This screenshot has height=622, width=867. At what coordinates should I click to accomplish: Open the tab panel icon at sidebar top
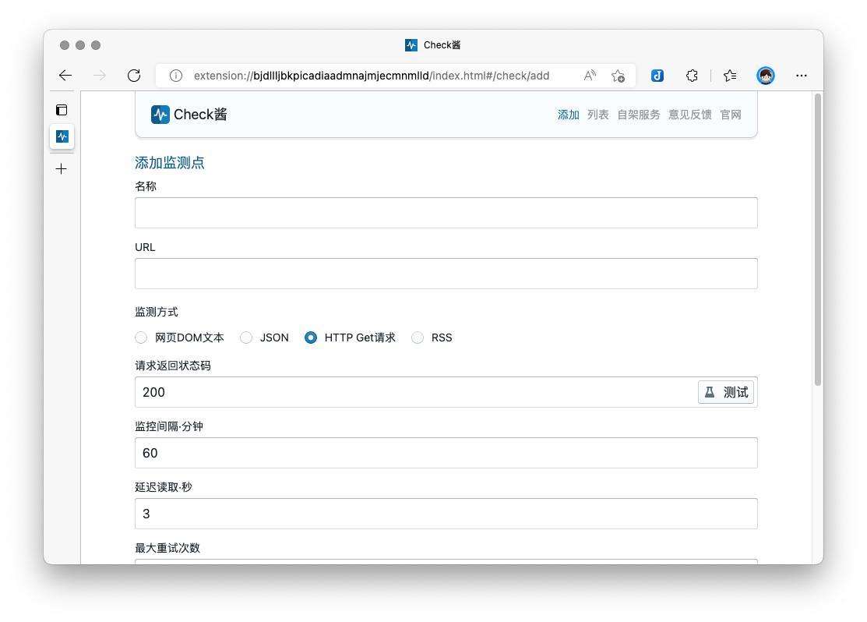[62, 110]
